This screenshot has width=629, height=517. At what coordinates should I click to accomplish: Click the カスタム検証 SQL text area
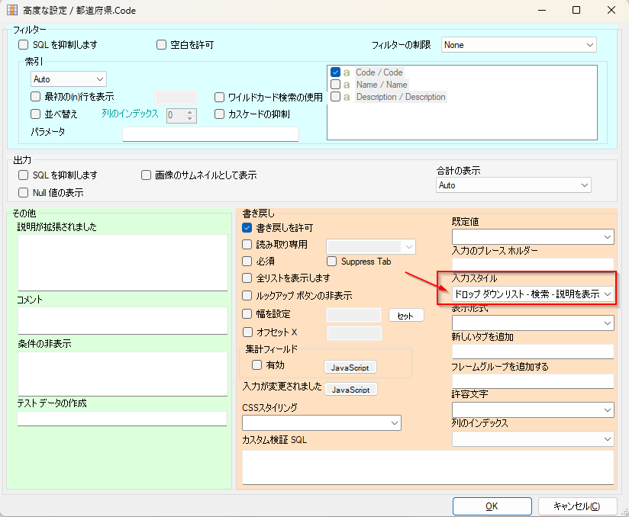428,467
